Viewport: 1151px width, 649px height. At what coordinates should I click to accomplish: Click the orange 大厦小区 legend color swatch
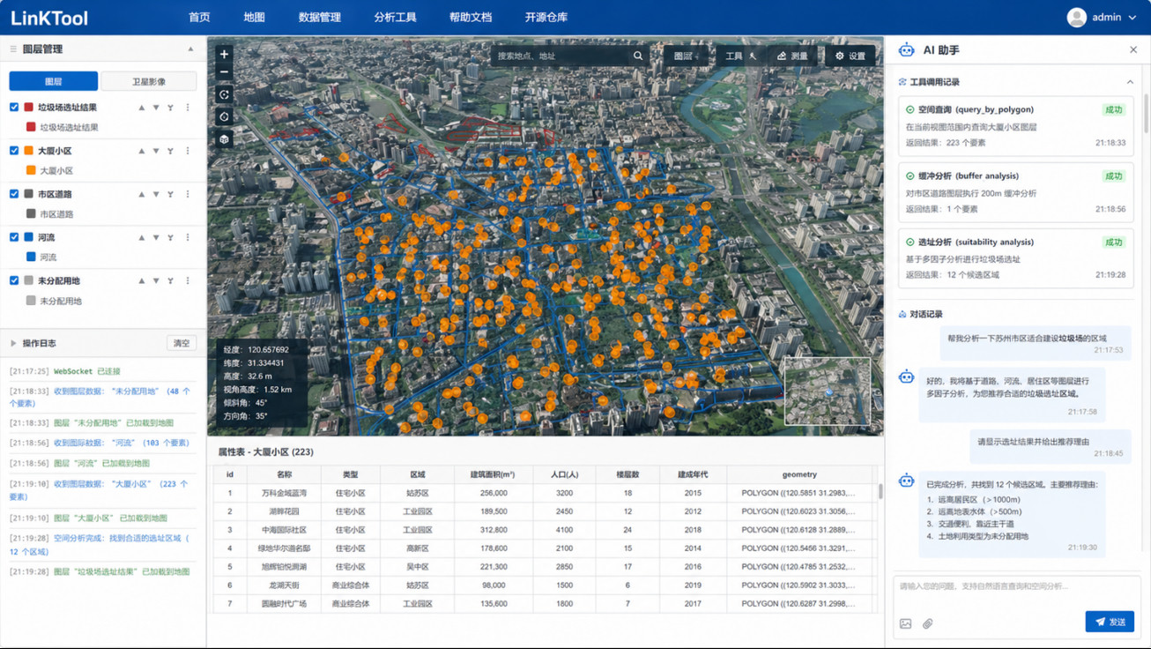31,170
